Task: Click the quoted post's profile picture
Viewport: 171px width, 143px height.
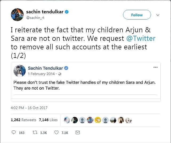Action: pyautogui.click(x=20, y=71)
